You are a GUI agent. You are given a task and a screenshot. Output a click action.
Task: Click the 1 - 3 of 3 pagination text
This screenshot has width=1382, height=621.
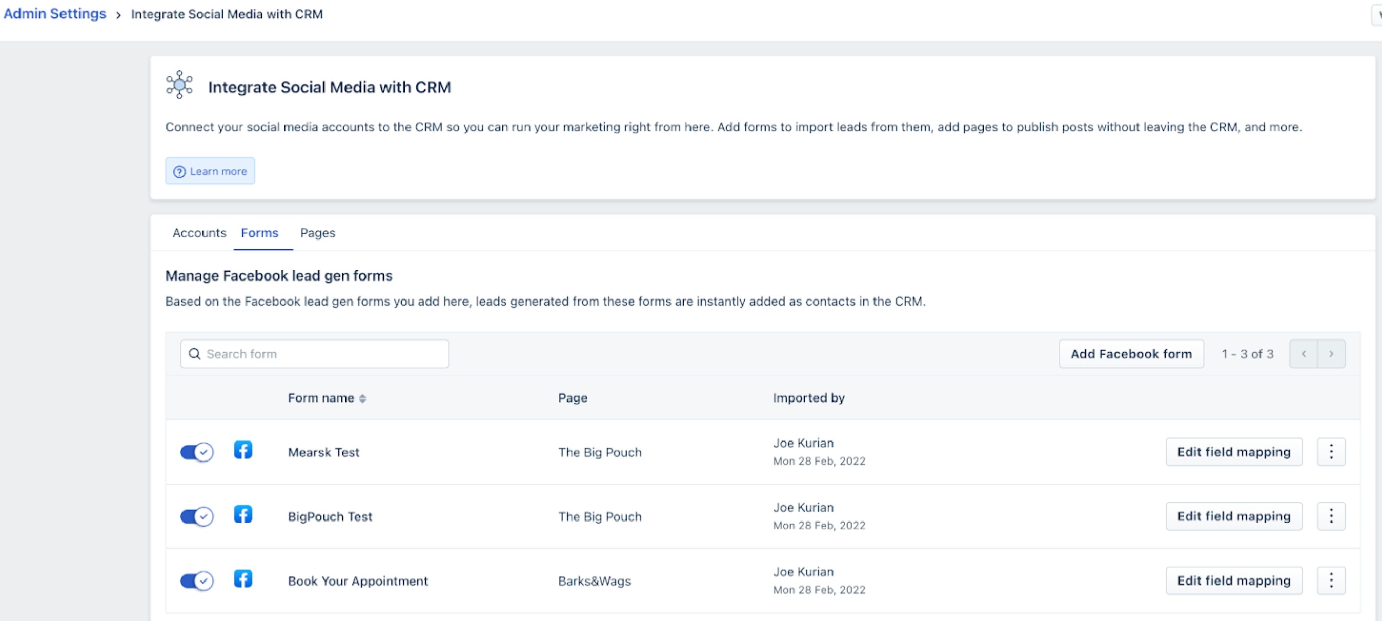pyautogui.click(x=1247, y=354)
